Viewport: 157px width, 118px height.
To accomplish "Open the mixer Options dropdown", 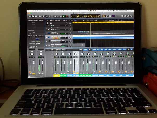I will click(57, 49).
